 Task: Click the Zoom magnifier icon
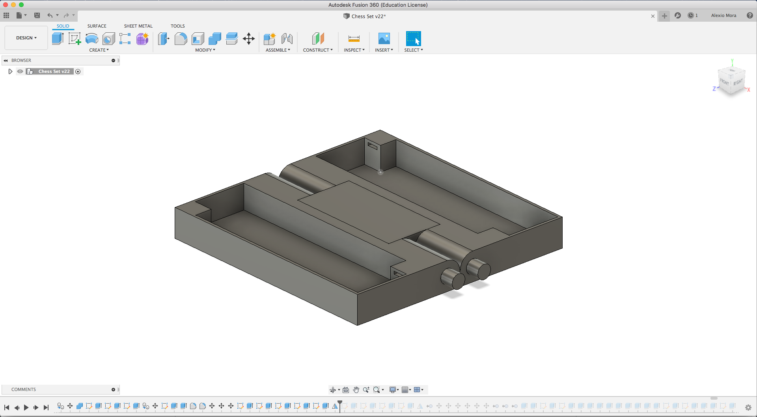tap(366, 390)
